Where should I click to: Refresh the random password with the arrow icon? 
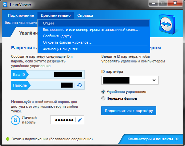point(79,85)
